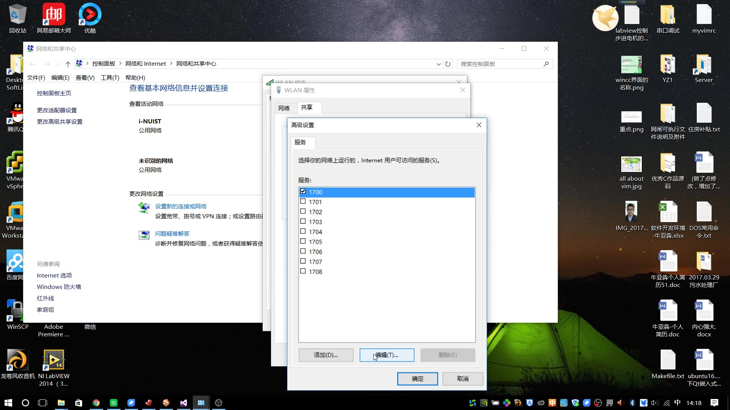Screen dimensions: 730x410
Task: Expand the address bar history dropdown
Action: click(438, 64)
